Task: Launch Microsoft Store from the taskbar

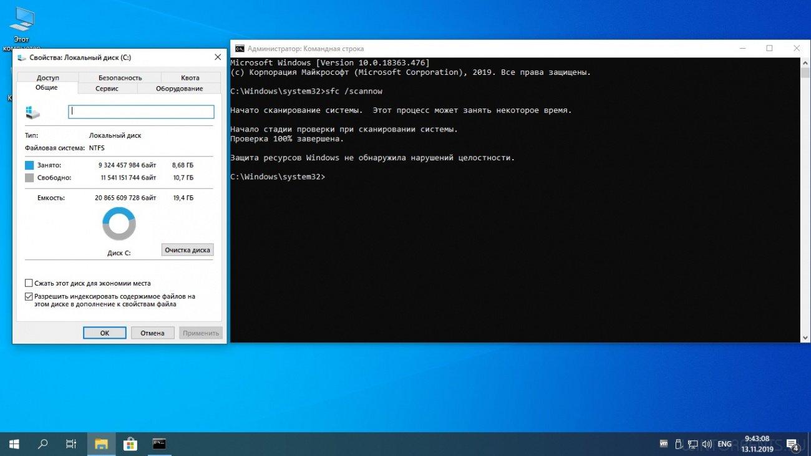Action: pyautogui.click(x=130, y=444)
